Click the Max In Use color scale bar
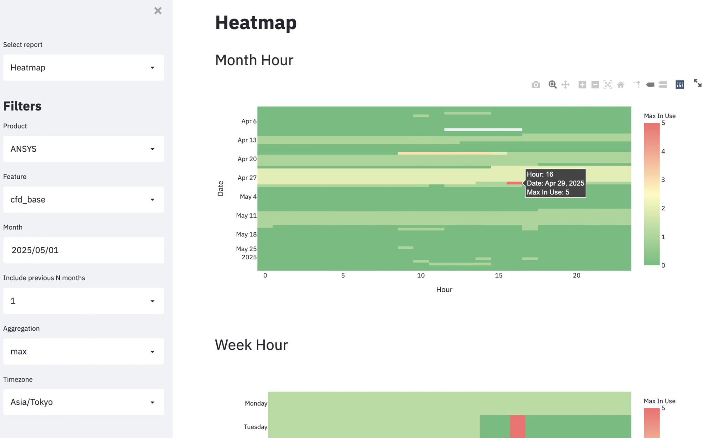Image resolution: width=722 pixels, height=438 pixels. pos(651,194)
